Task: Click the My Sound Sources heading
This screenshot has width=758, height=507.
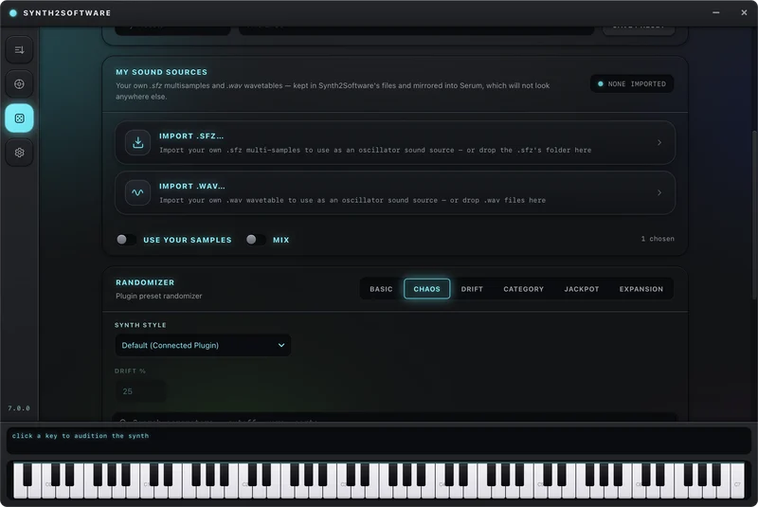Action: coord(161,72)
